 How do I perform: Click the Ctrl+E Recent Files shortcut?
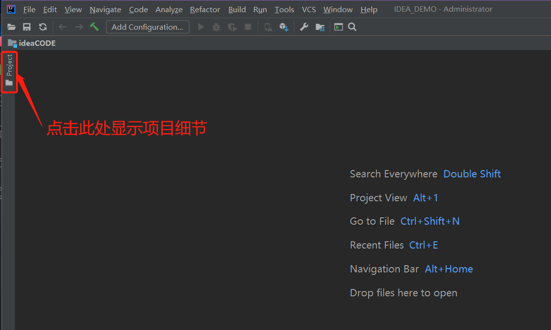click(x=423, y=245)
